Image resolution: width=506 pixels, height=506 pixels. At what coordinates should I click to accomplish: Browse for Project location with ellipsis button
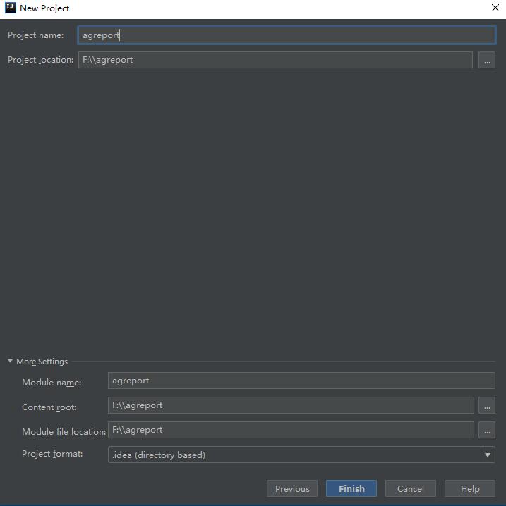coord(486,61)
